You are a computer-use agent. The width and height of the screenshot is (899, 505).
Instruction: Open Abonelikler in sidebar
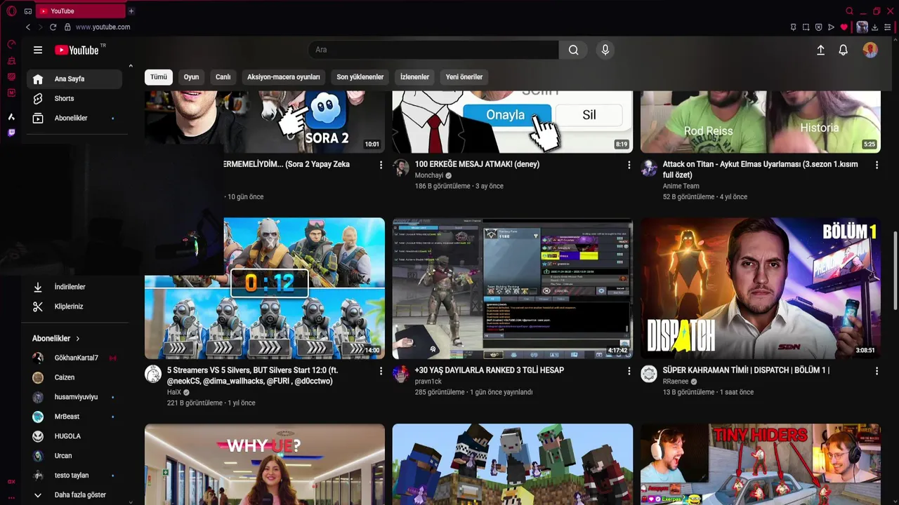tap(74, 119)
